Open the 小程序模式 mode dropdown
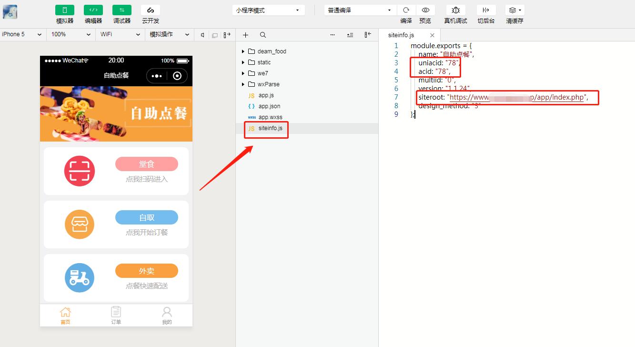Viewport: 635px width, 347px height. coord(268,10)
